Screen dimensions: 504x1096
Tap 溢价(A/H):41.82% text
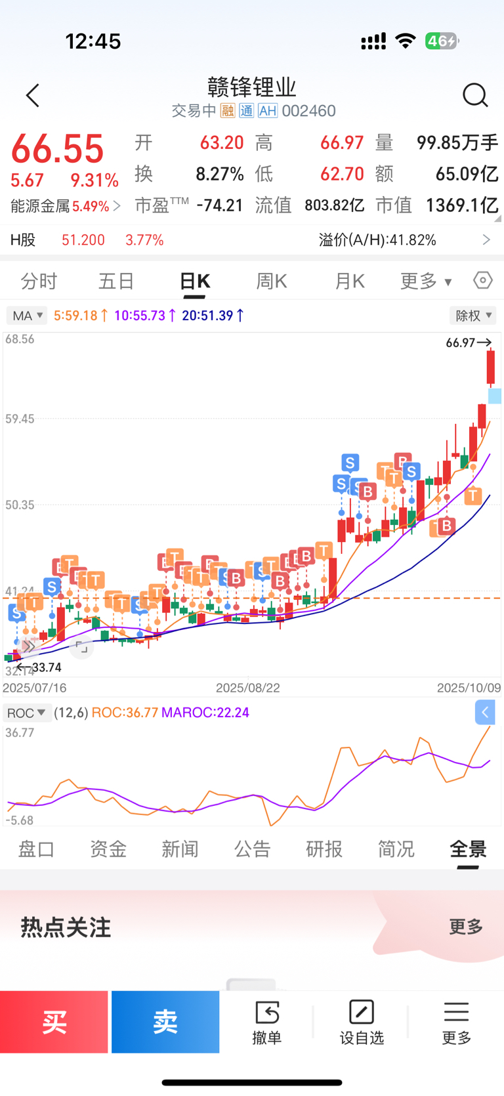point(377,240)
